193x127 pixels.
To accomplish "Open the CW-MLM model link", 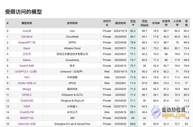I will (27, 37).
